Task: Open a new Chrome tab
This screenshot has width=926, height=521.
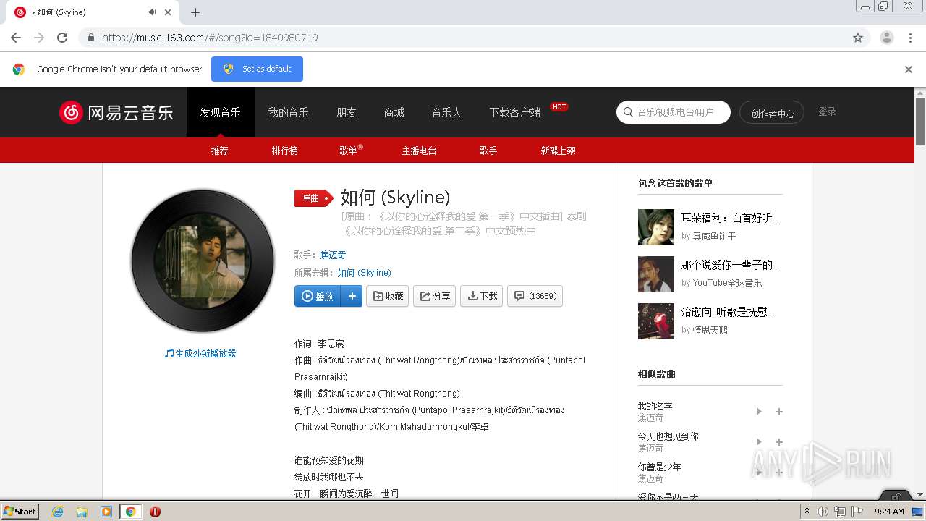Action: [195, 12]
